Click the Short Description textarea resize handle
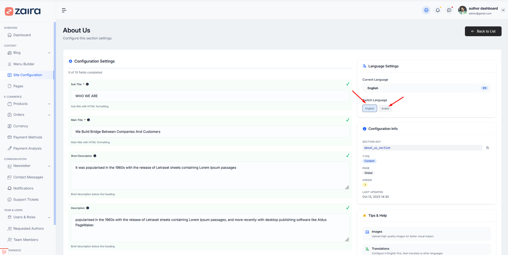The height and width of the screenshot is (255, 508). click(347, 187)
